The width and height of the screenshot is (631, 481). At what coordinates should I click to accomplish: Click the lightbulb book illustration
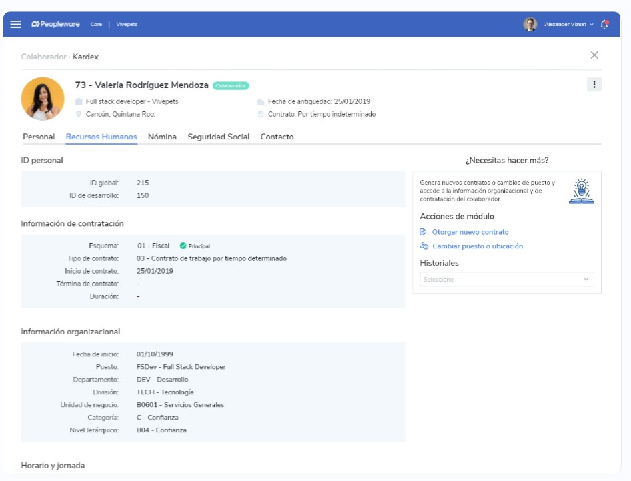[581, 191]
